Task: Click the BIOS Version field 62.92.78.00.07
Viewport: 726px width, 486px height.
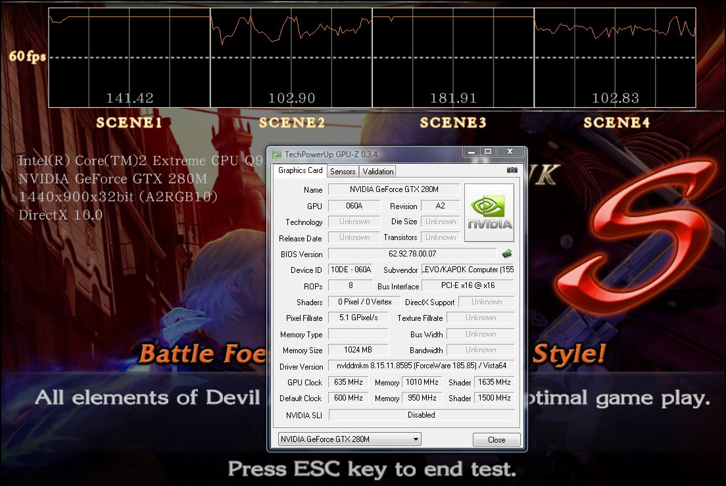Action: pyautogui.click(x=412, y=254)
